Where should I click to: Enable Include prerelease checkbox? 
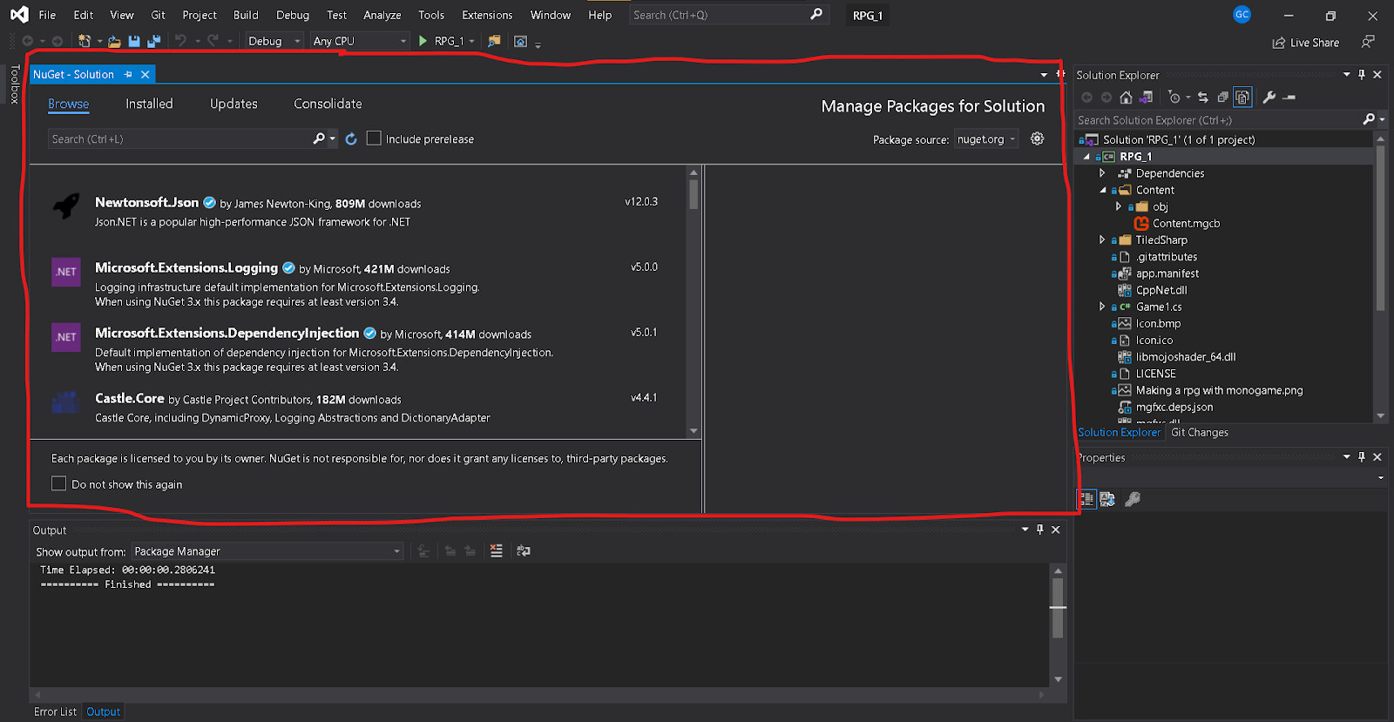pos(374,138)
